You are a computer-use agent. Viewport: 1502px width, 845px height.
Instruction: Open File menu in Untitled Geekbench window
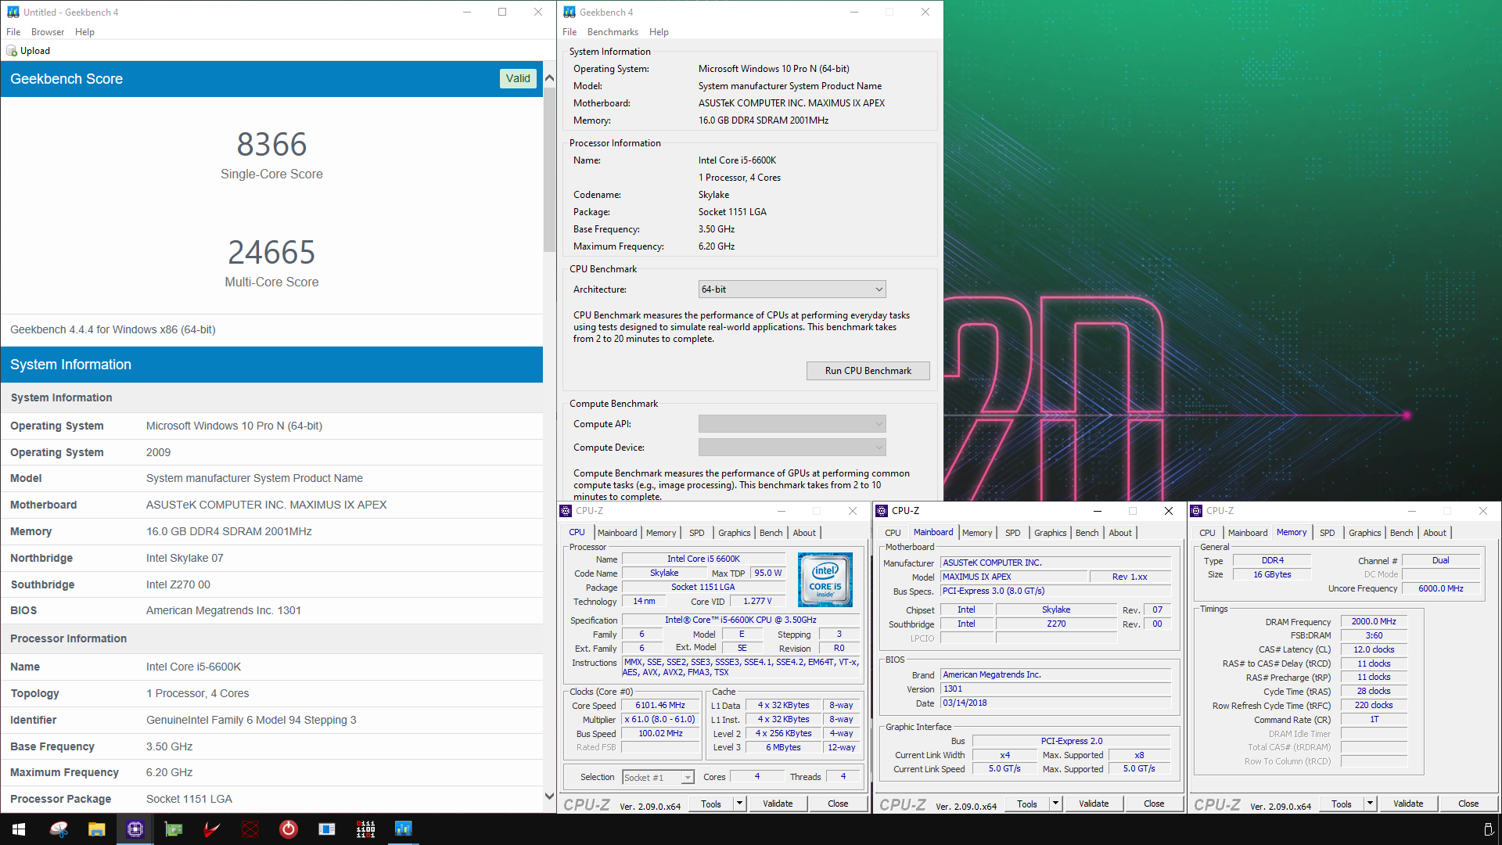click(x=13, y=32)
